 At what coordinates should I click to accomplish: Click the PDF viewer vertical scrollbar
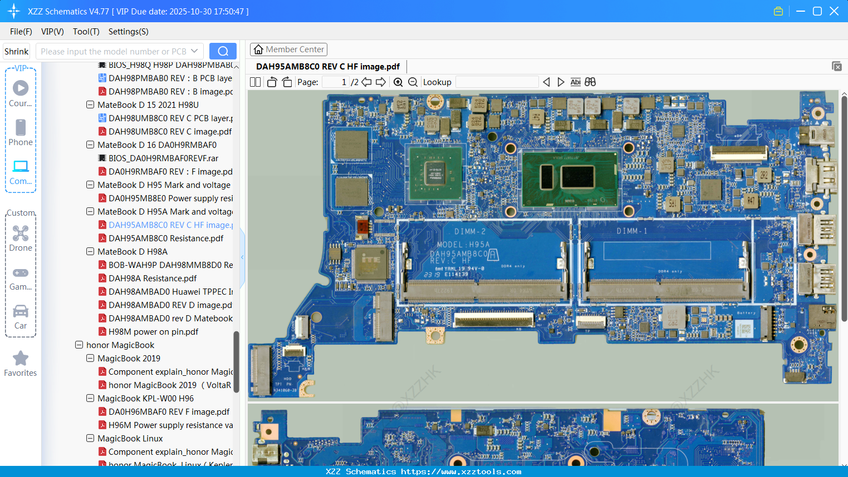(844, 208)
